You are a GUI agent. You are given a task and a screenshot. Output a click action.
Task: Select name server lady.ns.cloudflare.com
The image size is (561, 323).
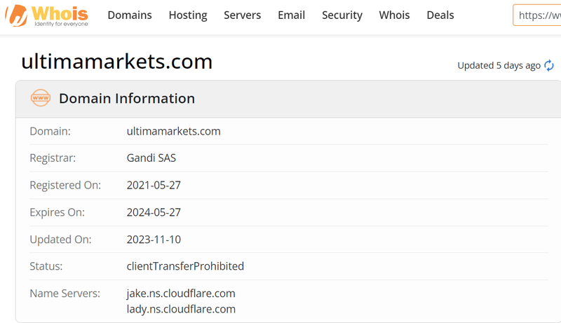click(181, 309)
